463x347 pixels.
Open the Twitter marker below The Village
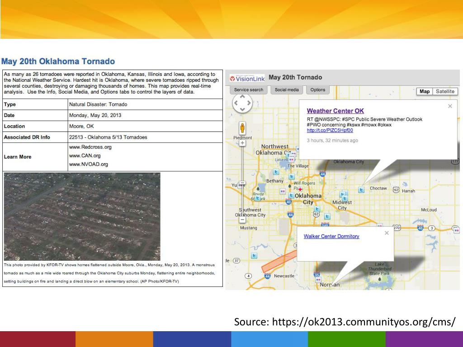292,177
